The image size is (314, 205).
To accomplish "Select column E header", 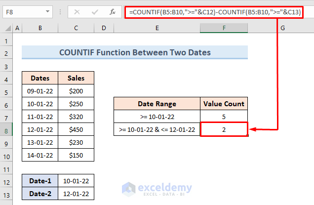I will click(x=157, y=29).
